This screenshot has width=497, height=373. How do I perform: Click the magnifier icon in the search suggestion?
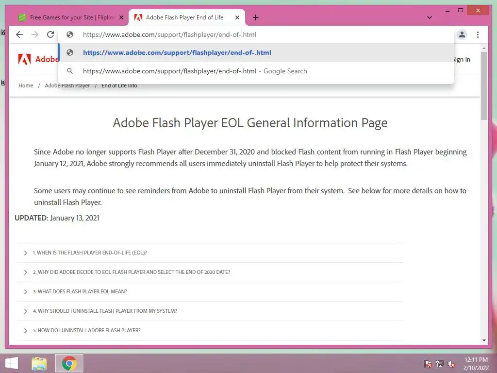pos(70,71)
